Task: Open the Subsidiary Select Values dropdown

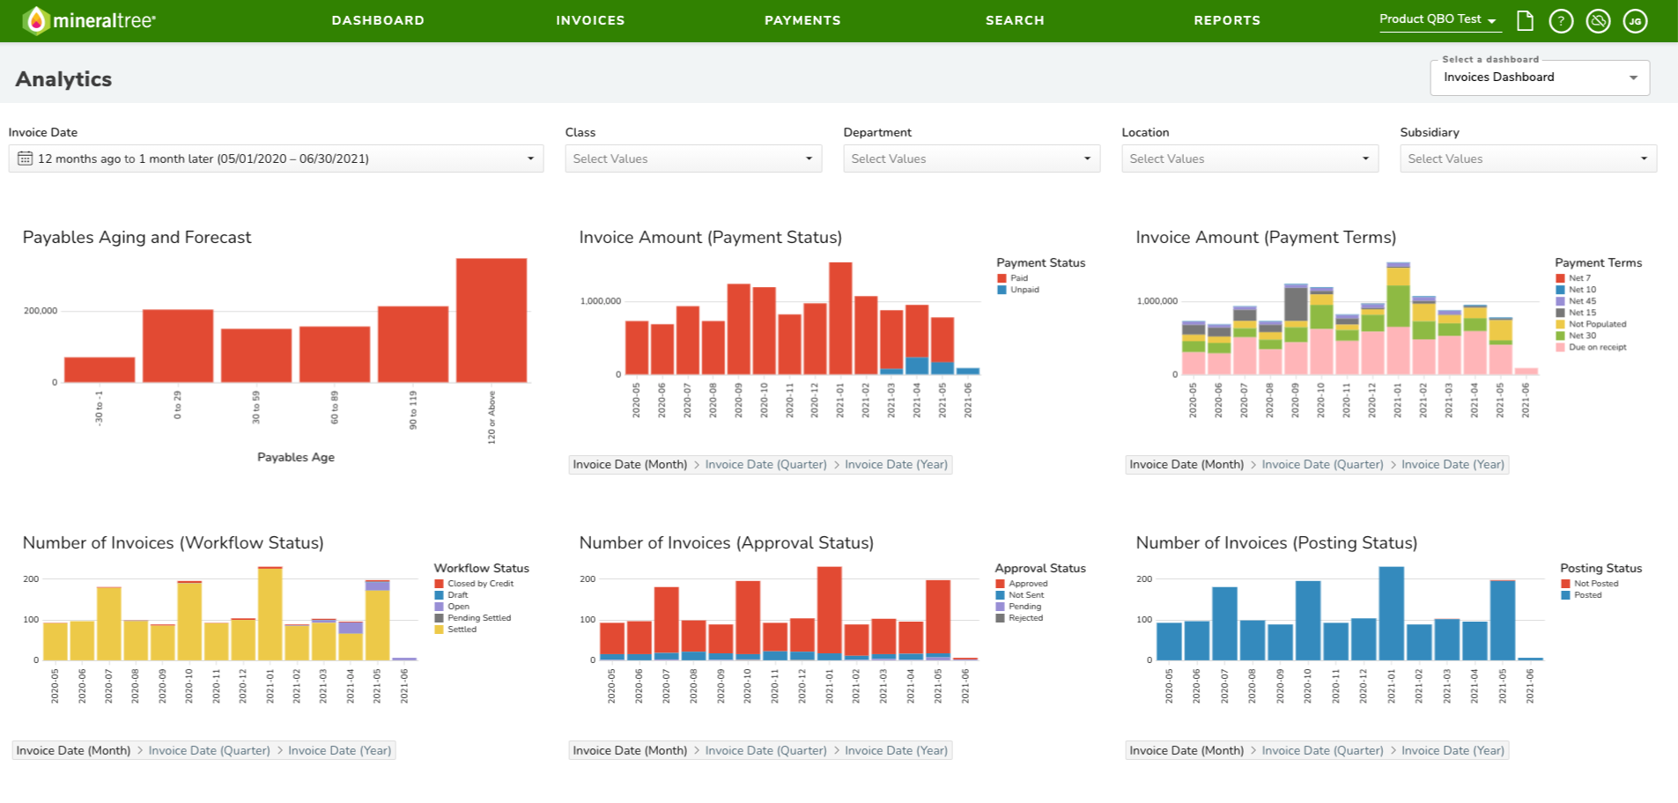Action: tap(1528, 158)
